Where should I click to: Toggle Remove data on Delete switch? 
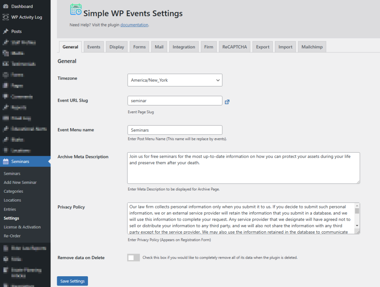[x=134, y=257]
